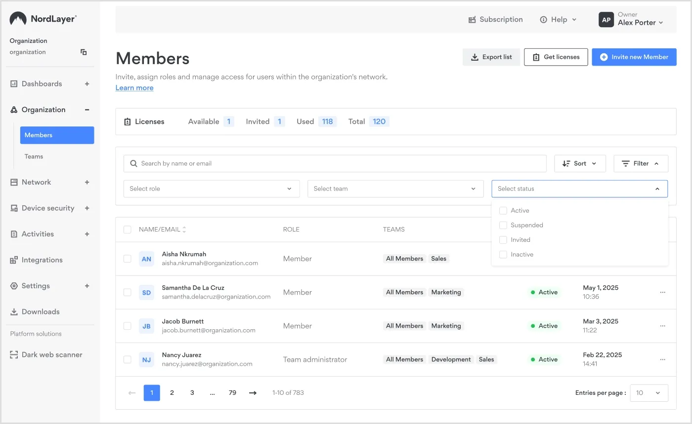This screenshot has height=424, width=692.
Task: Go to page 79 in pagination
Action: (x=232, y=392)
